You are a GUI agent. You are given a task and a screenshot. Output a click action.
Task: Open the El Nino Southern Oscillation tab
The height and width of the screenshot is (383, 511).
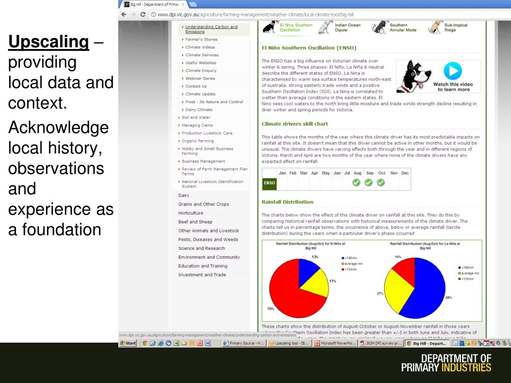pyautogui.click(x=296, y=27)
